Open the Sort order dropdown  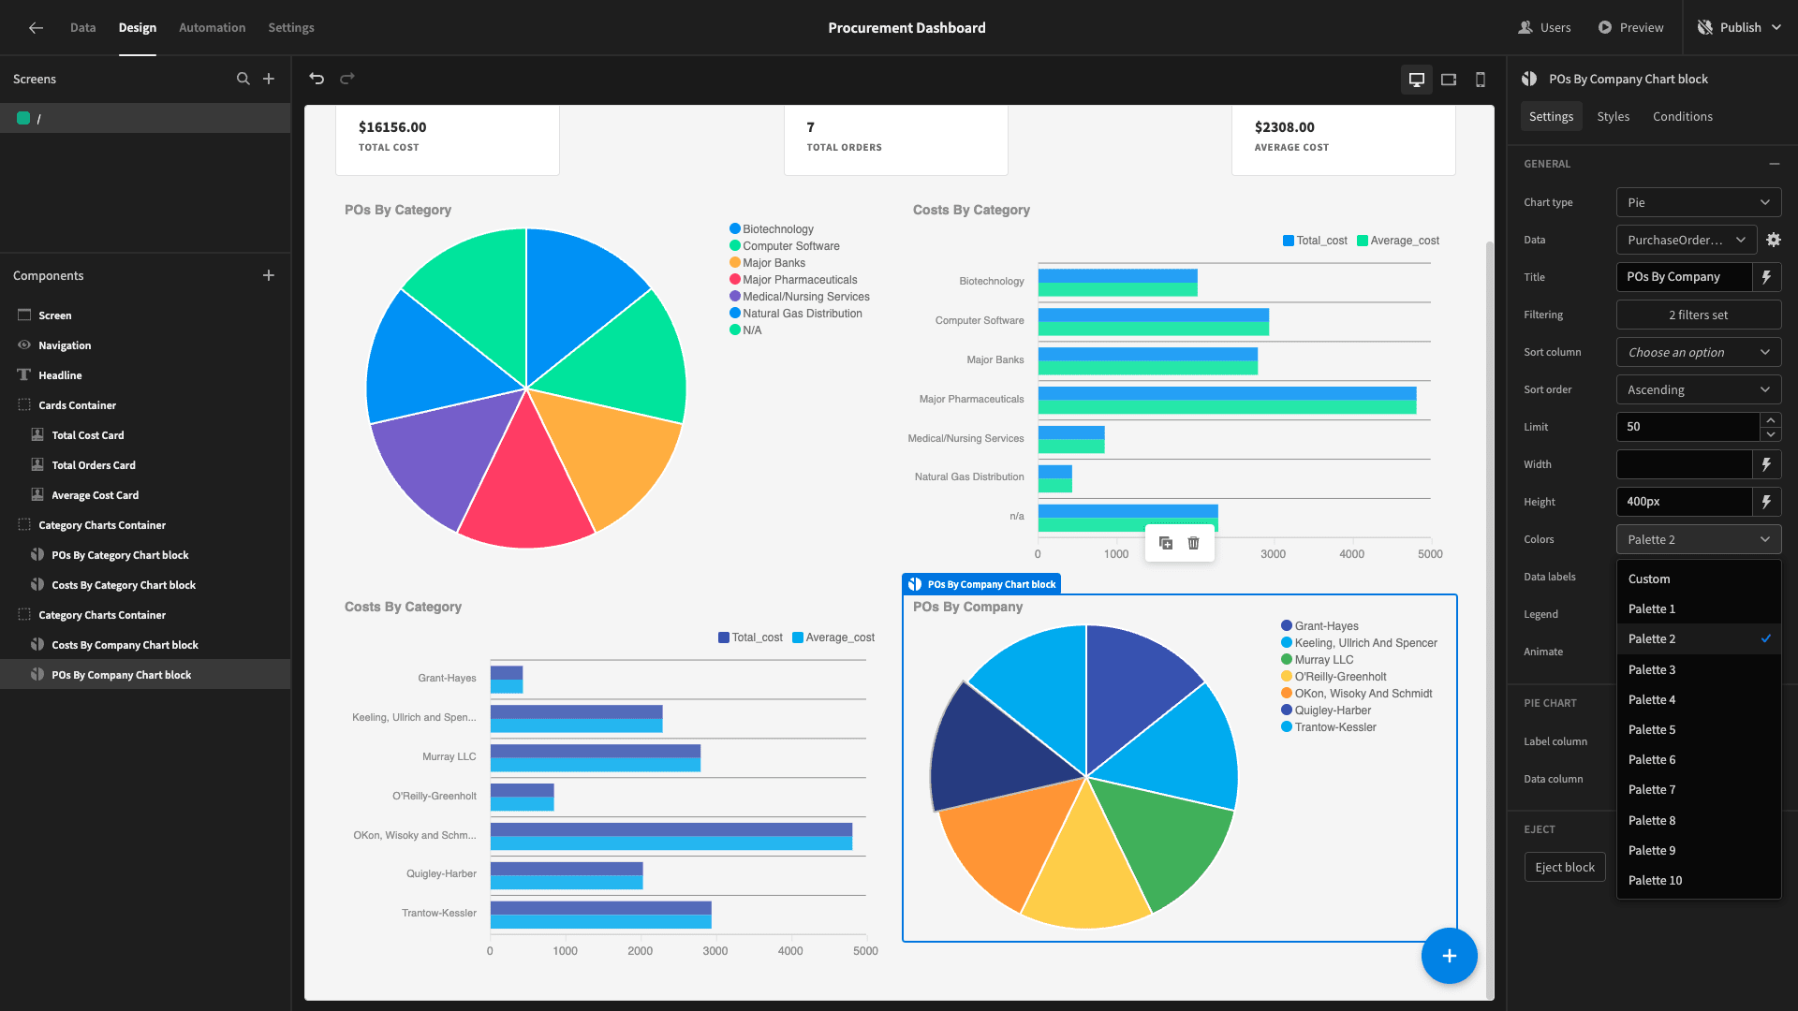coord(1699,389)
